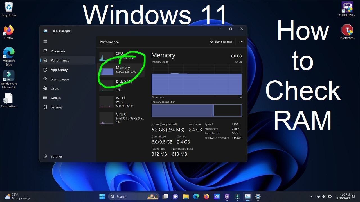Open Task Manager Settings
Image resolution: width=360 pixels, height=202 pixels.
(x=67, y=156)
